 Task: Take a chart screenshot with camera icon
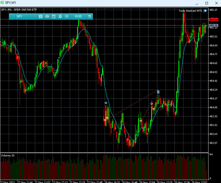click(x=41, y=17)
